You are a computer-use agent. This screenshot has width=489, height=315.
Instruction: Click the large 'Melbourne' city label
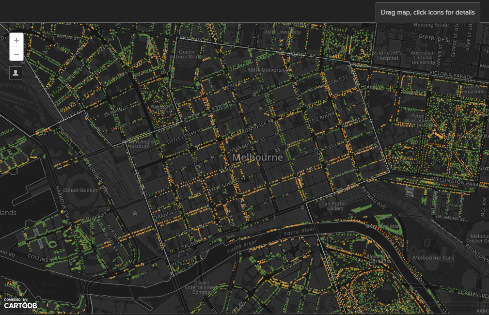point(258,157)
